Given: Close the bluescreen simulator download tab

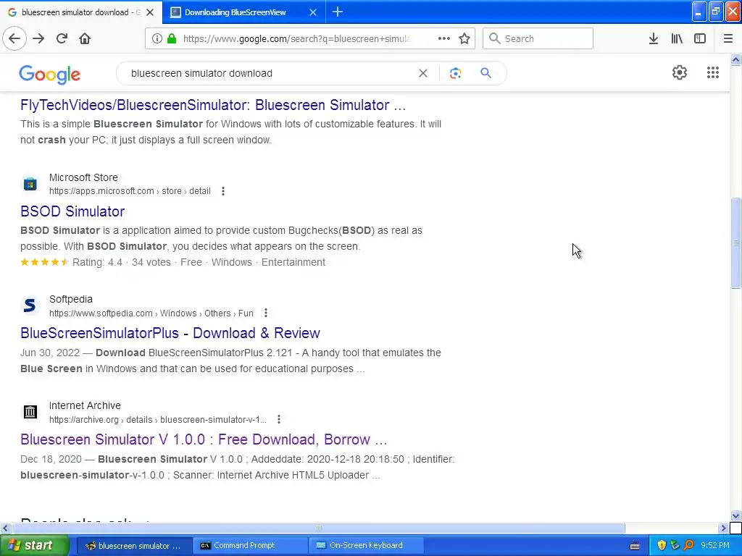Looking at the screenshot, I should tap(150, 12).
